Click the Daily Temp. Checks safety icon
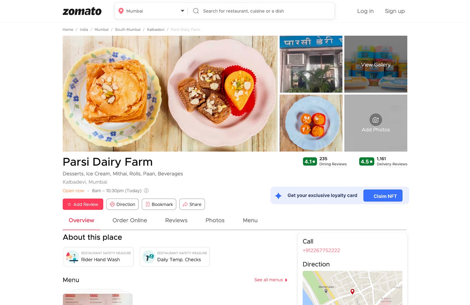 coord(149,257)
